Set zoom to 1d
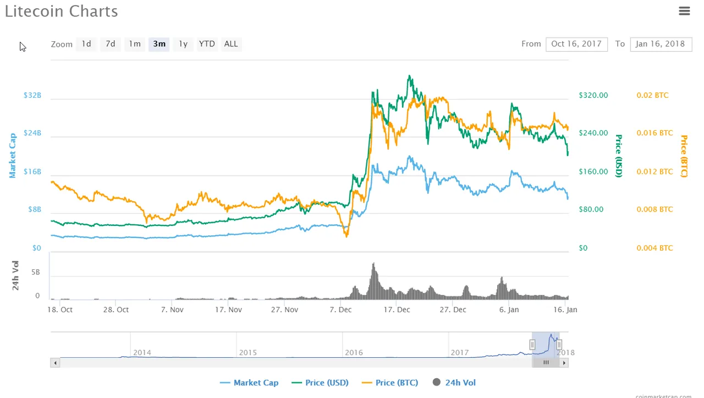This screenshot has width=704, height=398. coord(86,44)
